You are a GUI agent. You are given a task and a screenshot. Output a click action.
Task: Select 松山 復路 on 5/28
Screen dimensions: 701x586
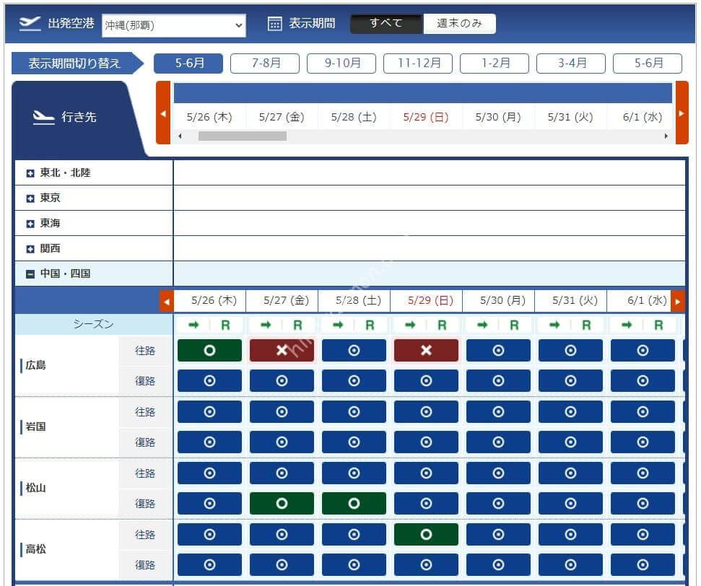click(354, 504)
